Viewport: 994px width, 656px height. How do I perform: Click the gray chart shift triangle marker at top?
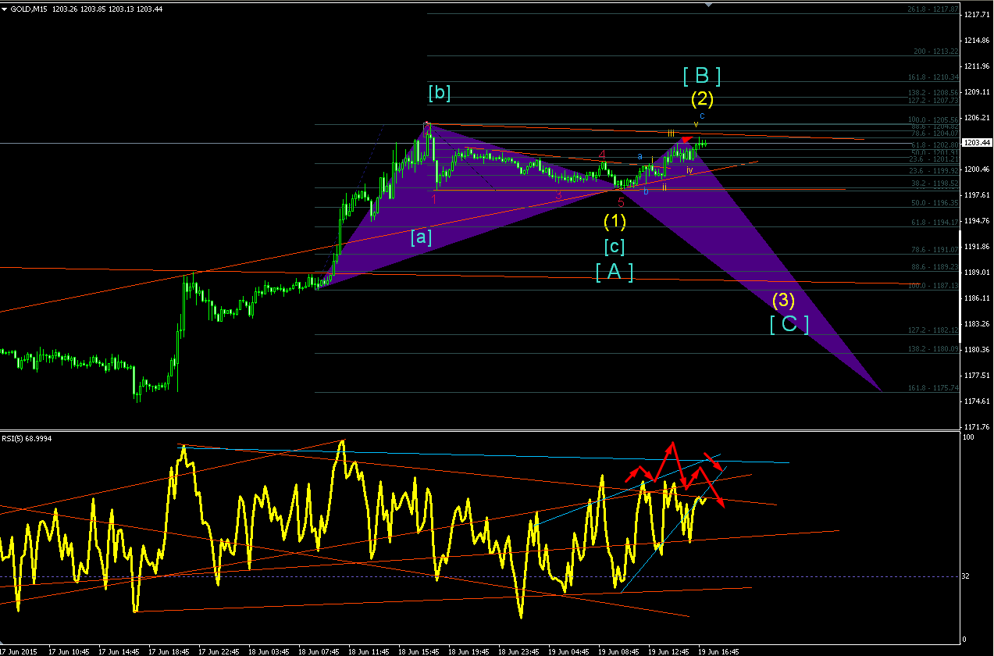click(708, 5)
